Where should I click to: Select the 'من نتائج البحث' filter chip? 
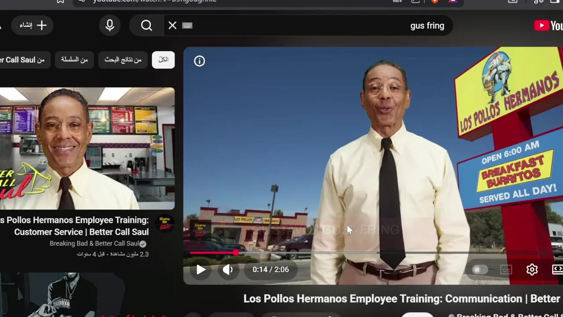(123, 59)
